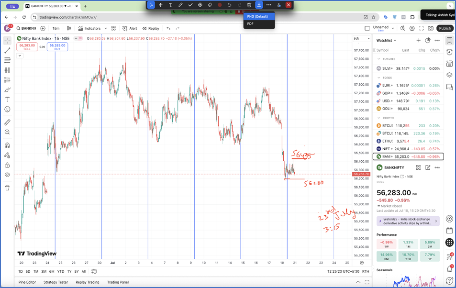
Task: Select the SILVI futures watchlist row
Action: [x=408, y=68]
